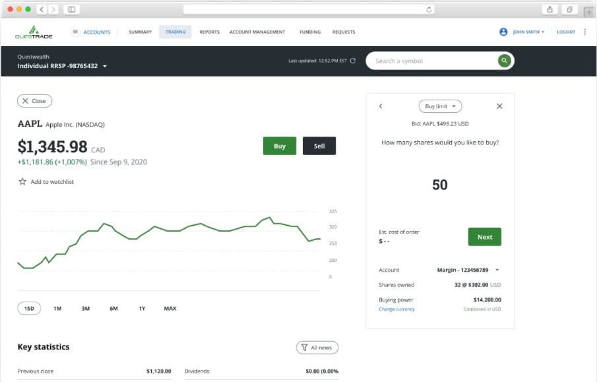Image resolution: width=597 pixels, height=382 pixels.
Task: Click the John Smith profile avatar icon
Action: click(502, 31)
